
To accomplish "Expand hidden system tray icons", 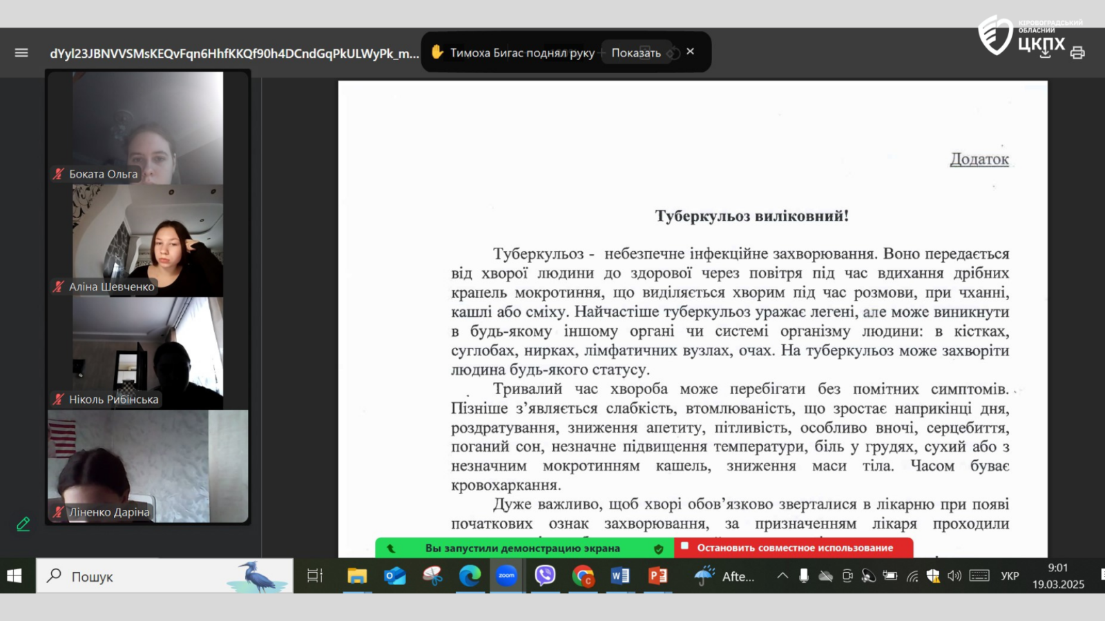I will [782, 575].
